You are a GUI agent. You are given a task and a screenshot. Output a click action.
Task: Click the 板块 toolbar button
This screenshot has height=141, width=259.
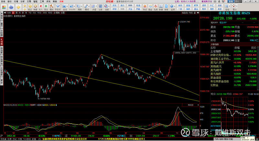(180, 5)
